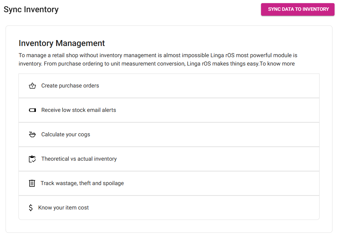Click the shopping basket icon for purchase orders
Image resolution: width=337 pixels, height=237 pixels.
click(x=32, y=86)
